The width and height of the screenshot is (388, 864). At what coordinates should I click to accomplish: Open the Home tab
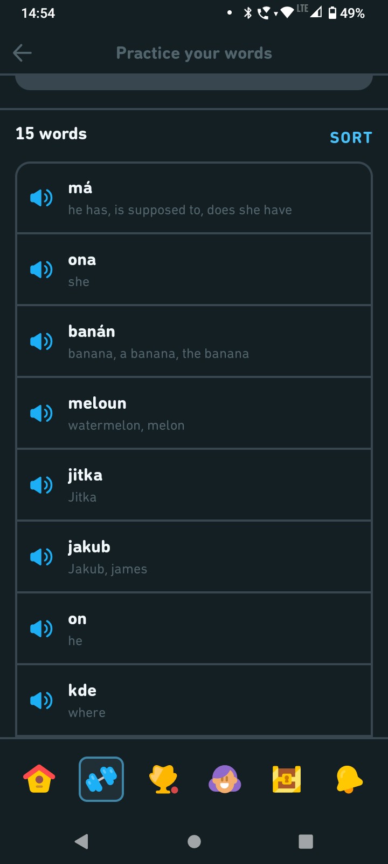point(39,779)
